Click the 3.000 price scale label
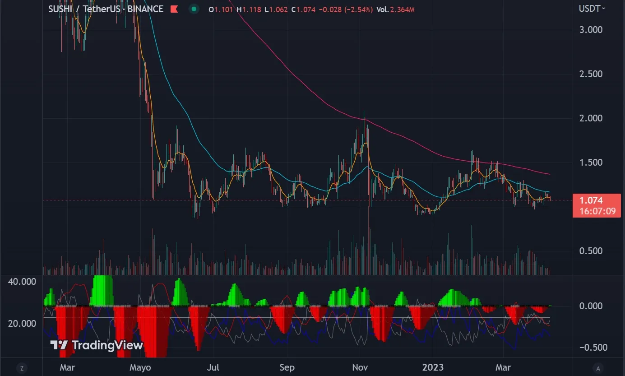 pyautogui.click(x=591, y=30)
